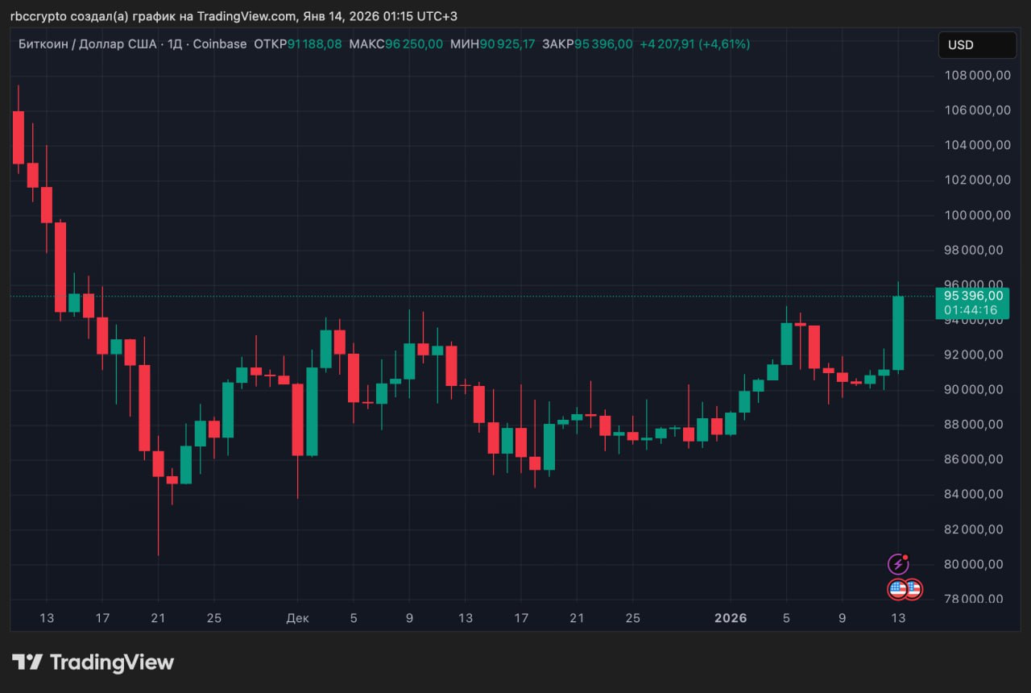Click the Coinbase exchange label
1031x693 pixels.
[x=219, y=44]
